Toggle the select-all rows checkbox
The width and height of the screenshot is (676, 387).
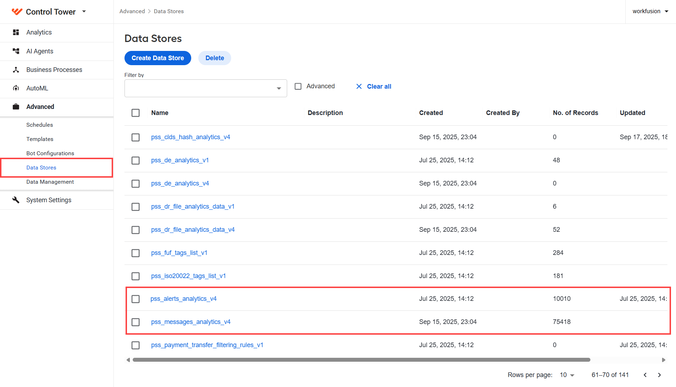tap(136, 113)
